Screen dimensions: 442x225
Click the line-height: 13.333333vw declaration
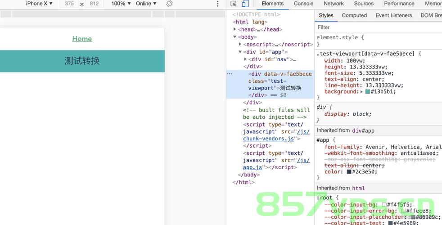pyautogui.click(x=364, y=85)
